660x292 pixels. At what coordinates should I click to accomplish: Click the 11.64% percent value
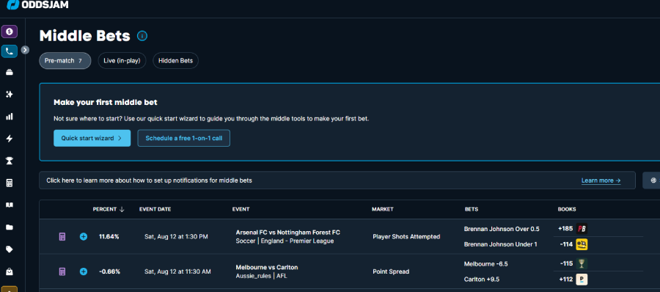coord(109,237)
